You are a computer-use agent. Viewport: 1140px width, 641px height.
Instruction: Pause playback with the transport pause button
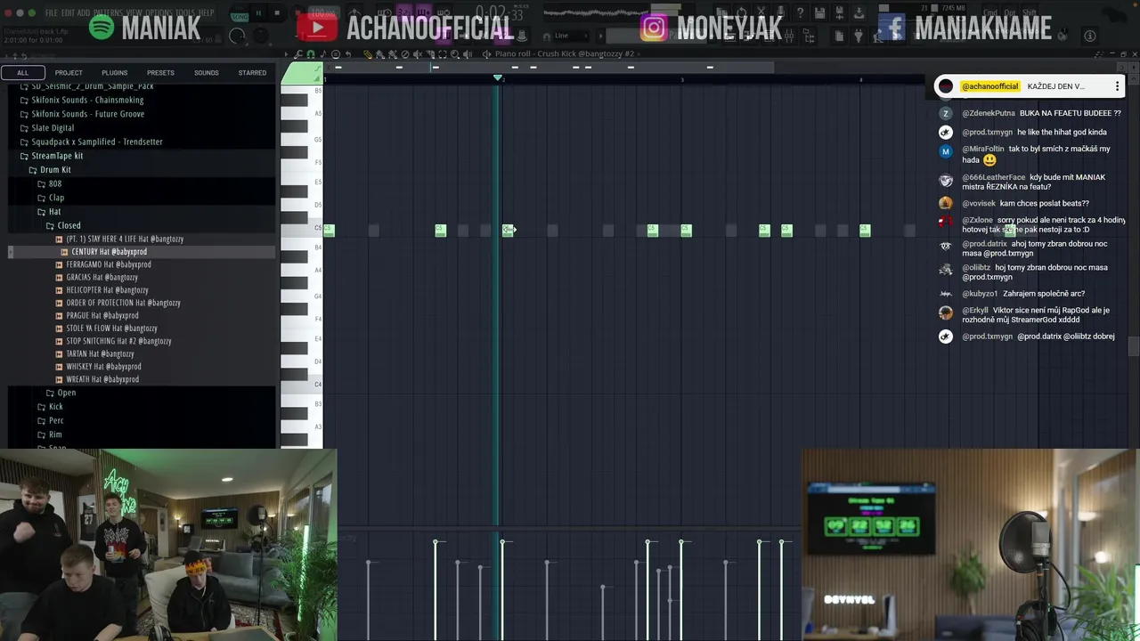click(x=258, y=13)
